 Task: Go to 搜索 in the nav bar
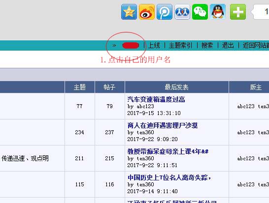[x=207, y=46]
